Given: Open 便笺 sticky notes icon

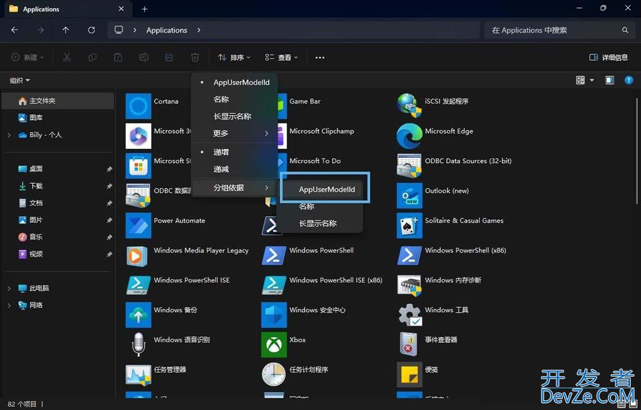Looking at the screenshot, I should (409, 374).
